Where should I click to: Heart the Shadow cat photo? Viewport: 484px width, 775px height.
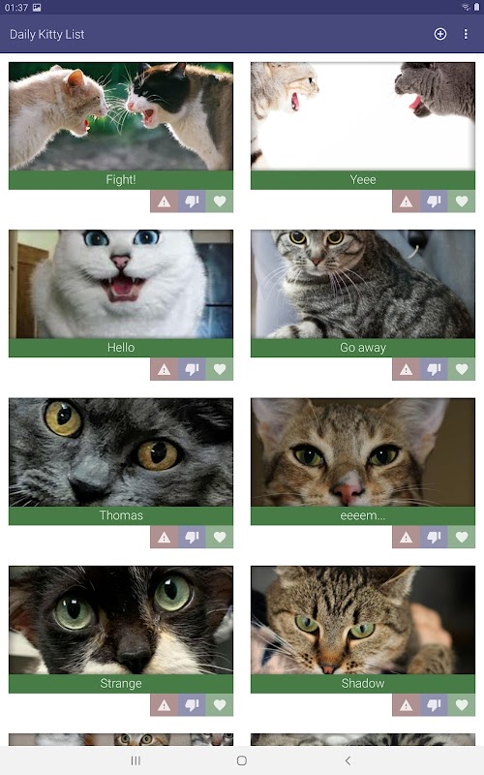click(x=462, y=705)
